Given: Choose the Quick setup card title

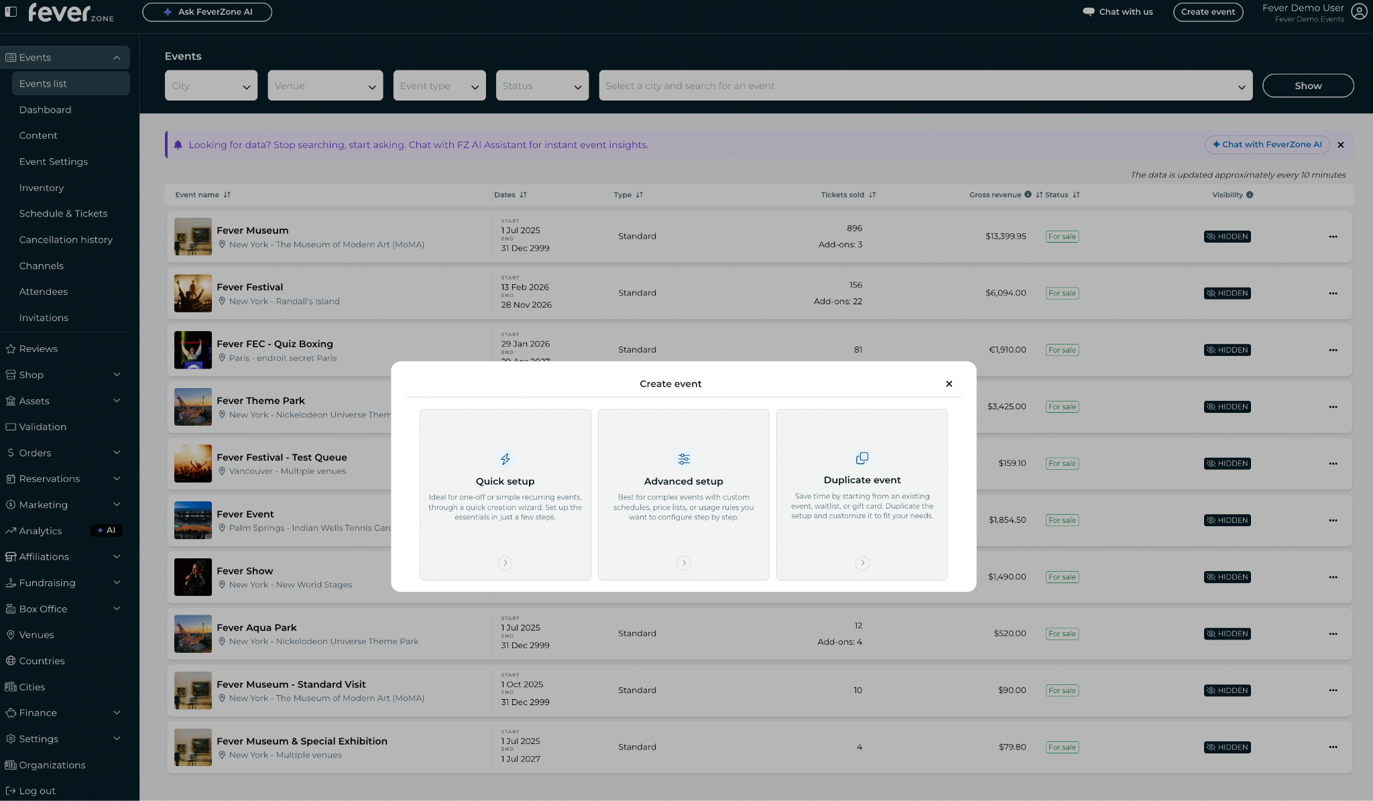Looking at the screenshot, I should tap(505, 481).
